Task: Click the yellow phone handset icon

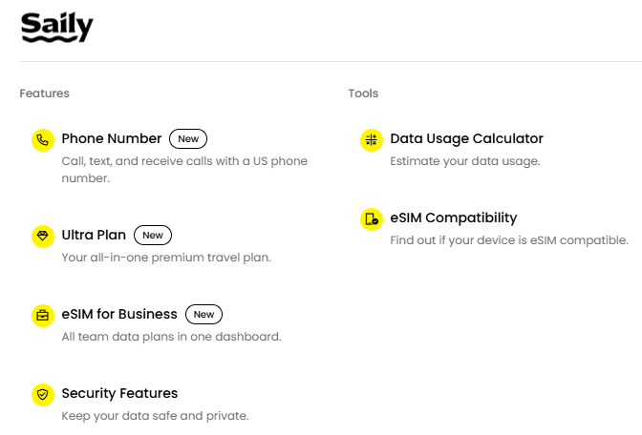Action: coord(43,140)
